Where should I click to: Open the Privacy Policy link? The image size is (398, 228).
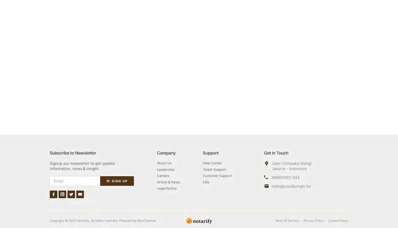314,221
